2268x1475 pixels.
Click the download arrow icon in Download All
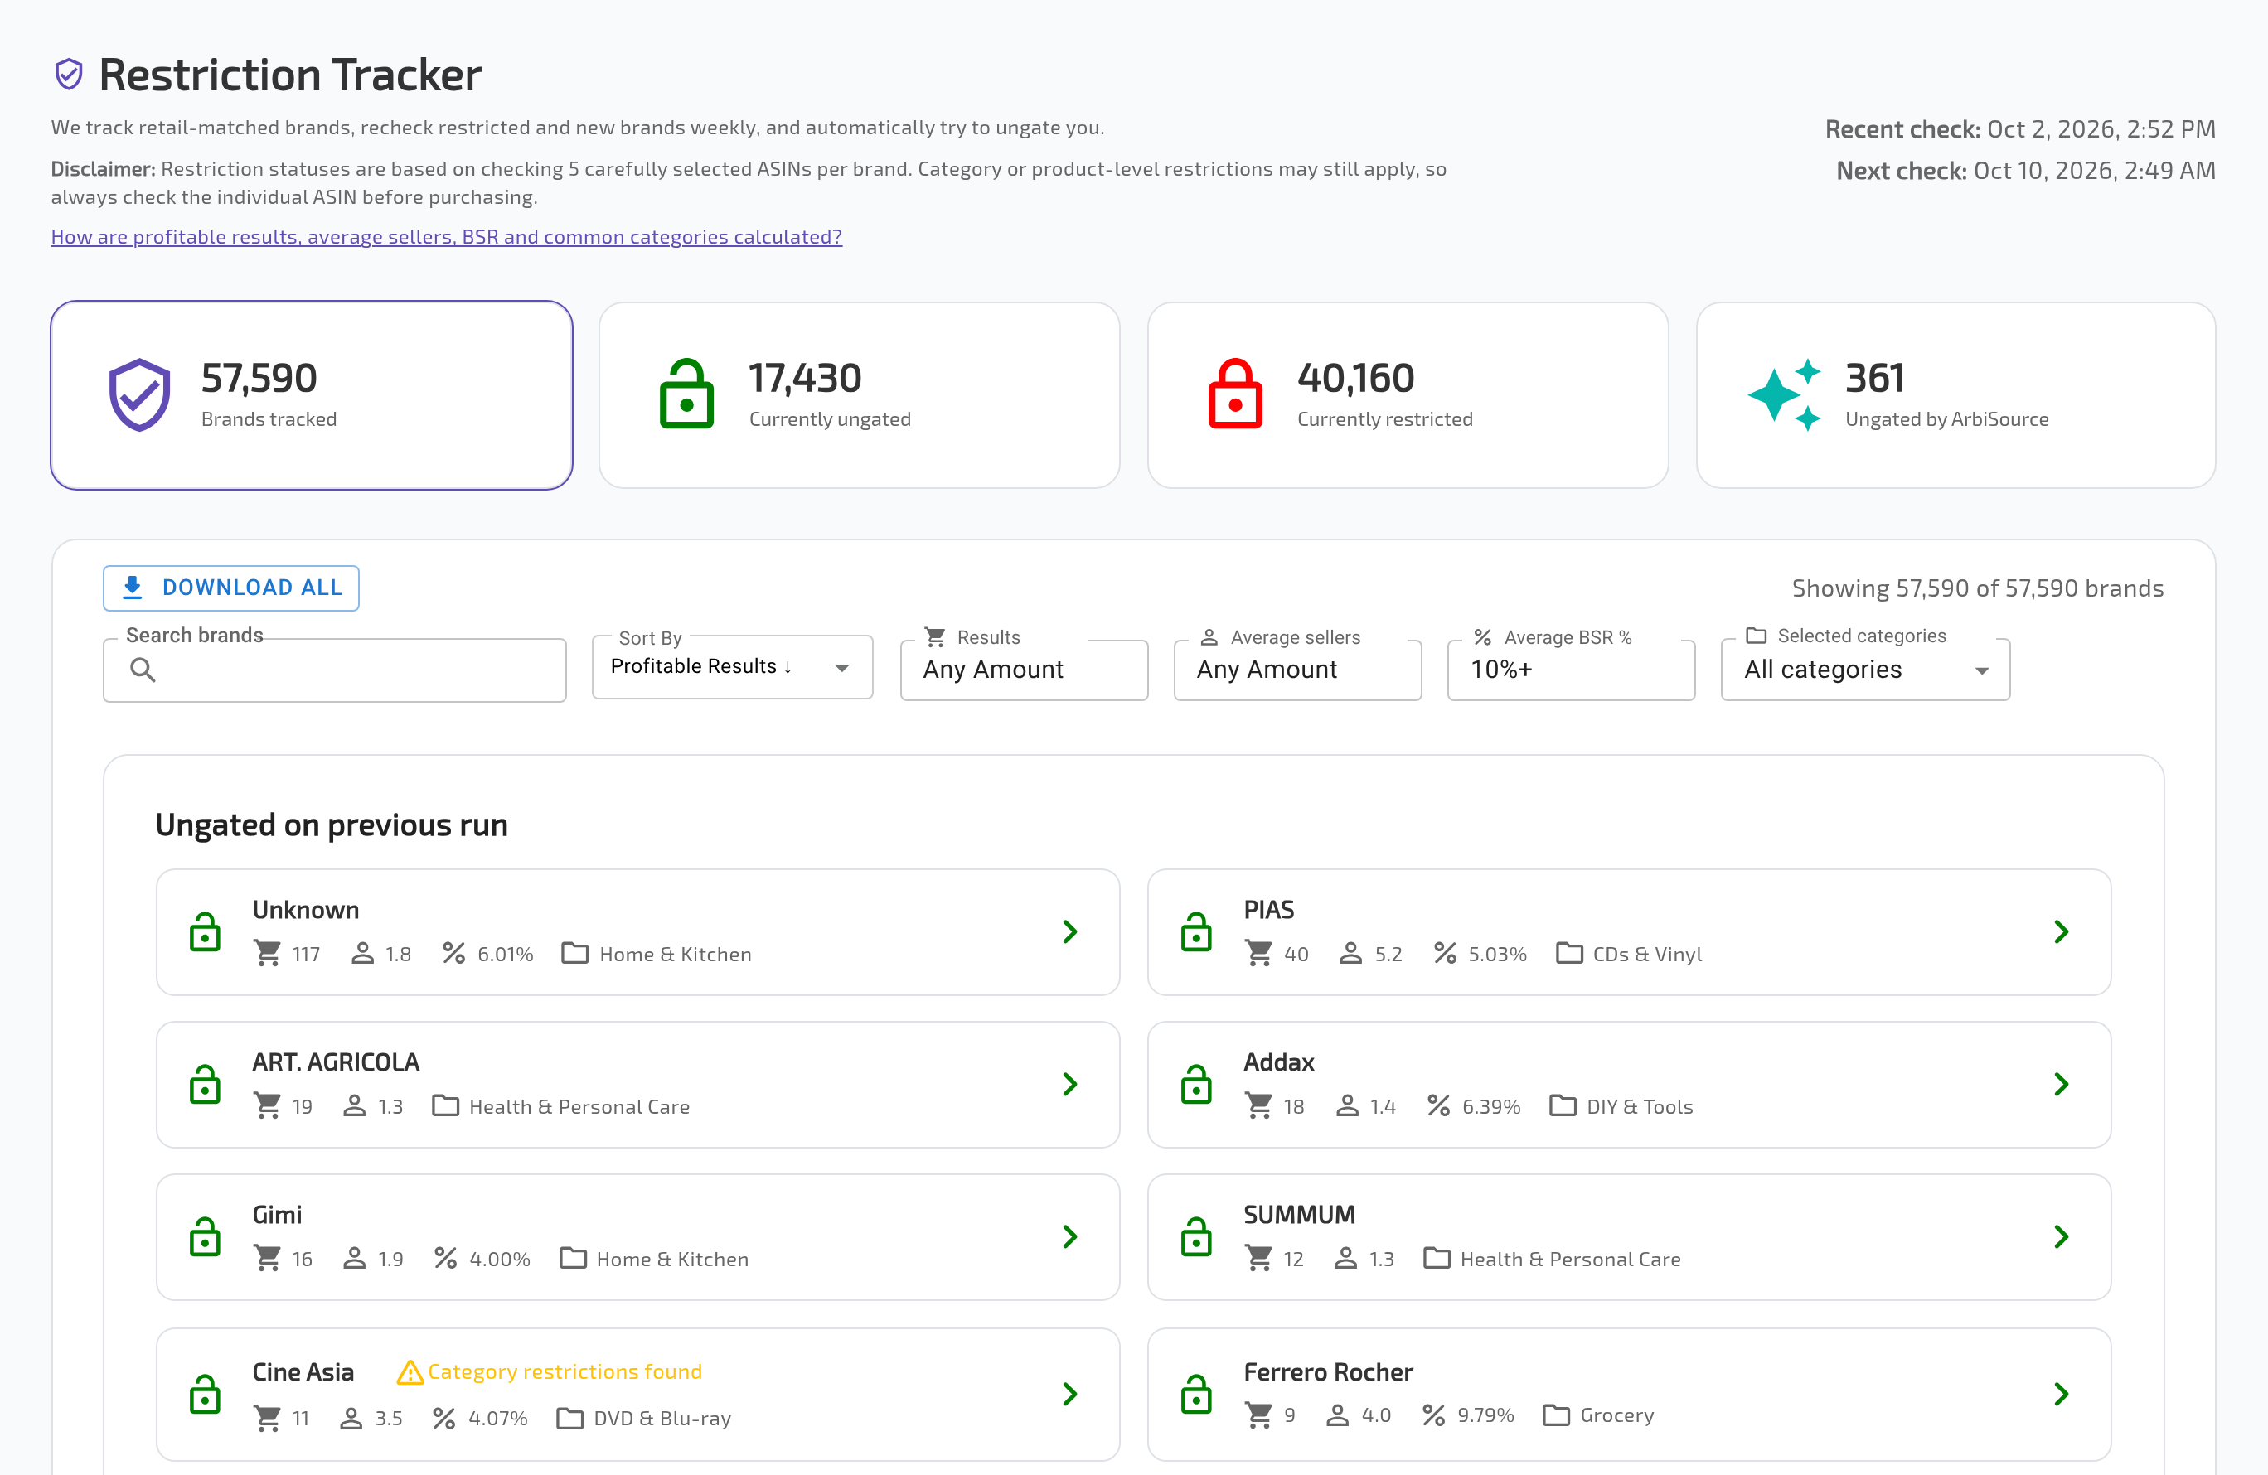click(x=133, y=587)
